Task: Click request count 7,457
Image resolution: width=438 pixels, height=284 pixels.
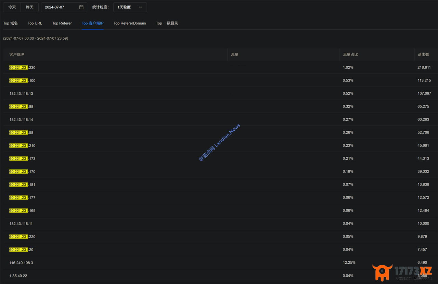Action: coord(422,249)
